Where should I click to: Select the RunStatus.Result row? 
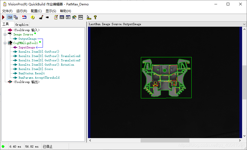pyautogui.click(x=31, y=73)
